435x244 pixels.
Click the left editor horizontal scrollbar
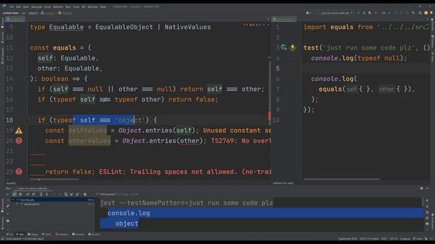[54, 179]
